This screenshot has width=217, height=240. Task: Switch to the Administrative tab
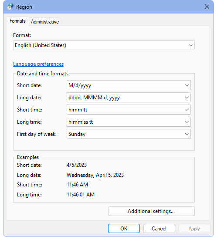(x=45, y=22)
